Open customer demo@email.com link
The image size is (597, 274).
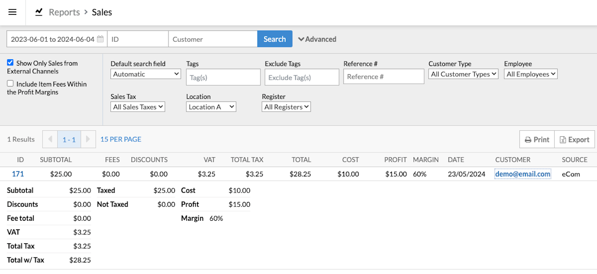[523, 174]
